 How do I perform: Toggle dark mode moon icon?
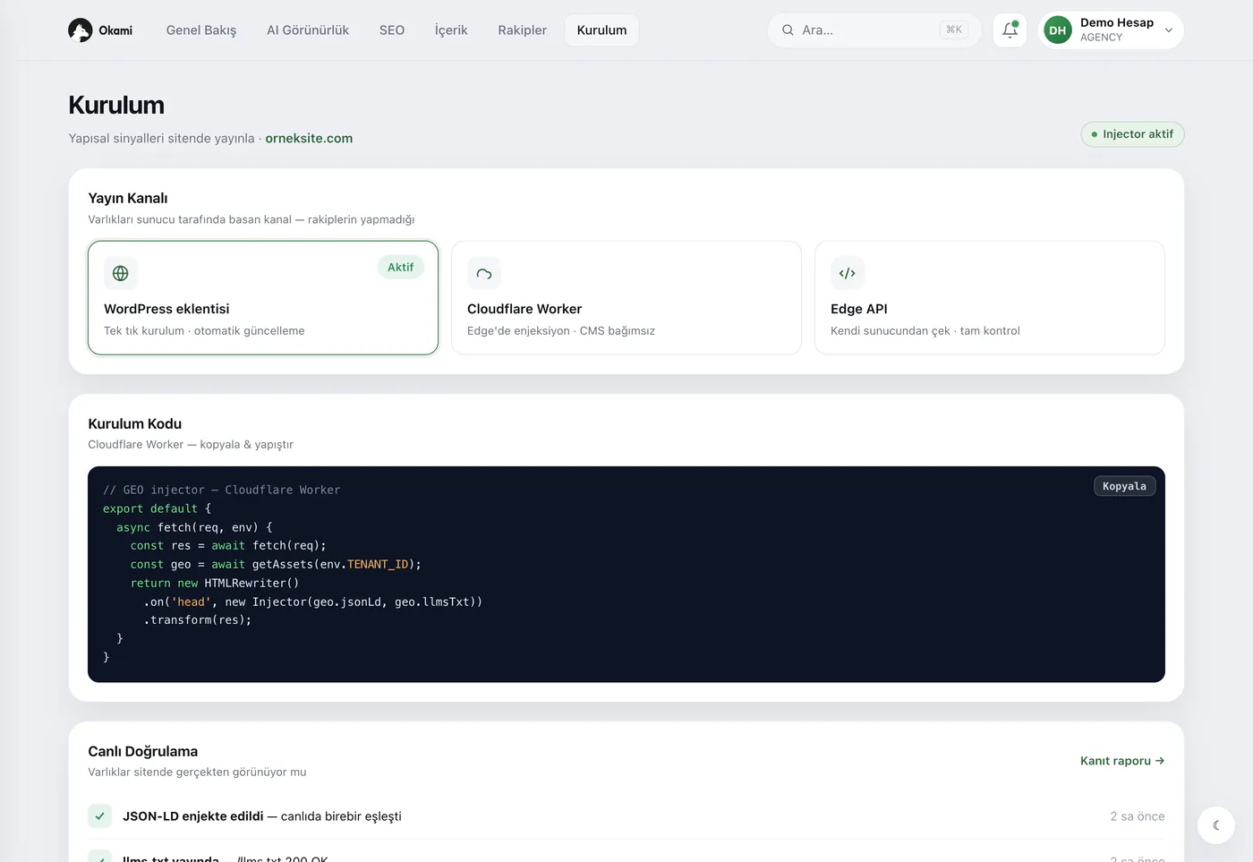(1215, 825)
